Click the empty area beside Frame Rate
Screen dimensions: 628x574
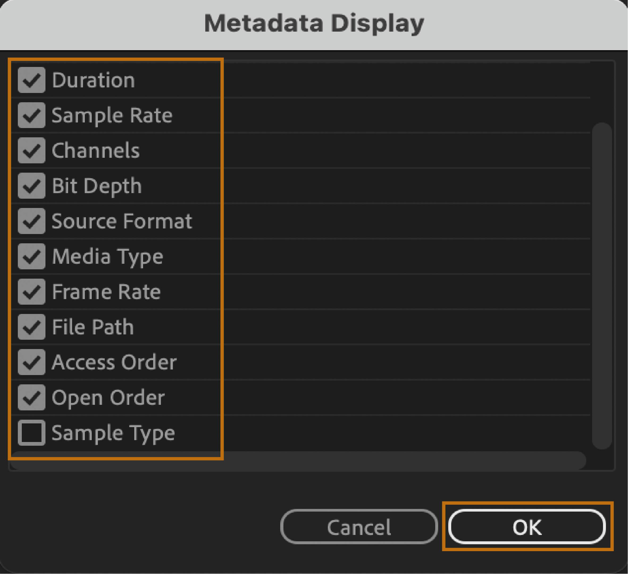(x=374, y=292)
